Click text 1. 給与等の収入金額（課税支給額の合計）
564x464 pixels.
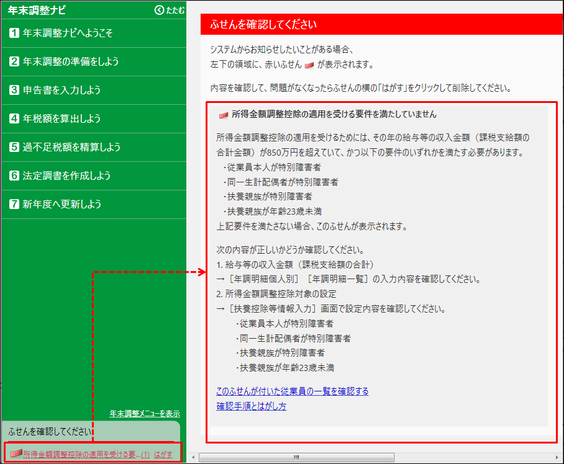tap(295, 265)
